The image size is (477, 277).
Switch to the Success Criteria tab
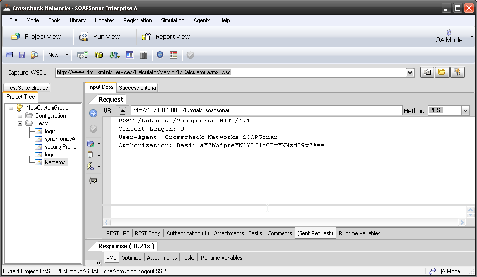[137, 88]
